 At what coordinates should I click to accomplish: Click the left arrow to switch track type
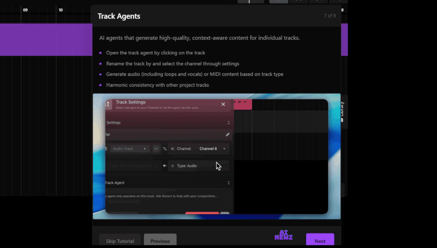click(x=164, y=165)
